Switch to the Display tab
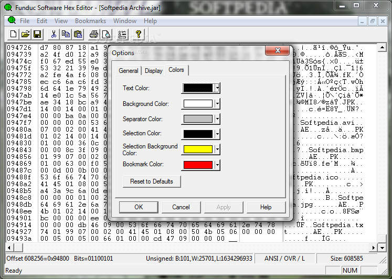Image resolution: width=392 pixels, height=279 pixels. point(154,71)
